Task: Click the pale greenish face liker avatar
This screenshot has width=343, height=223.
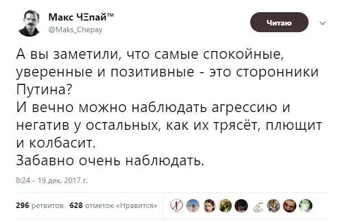Action: (x=305, y=206)
